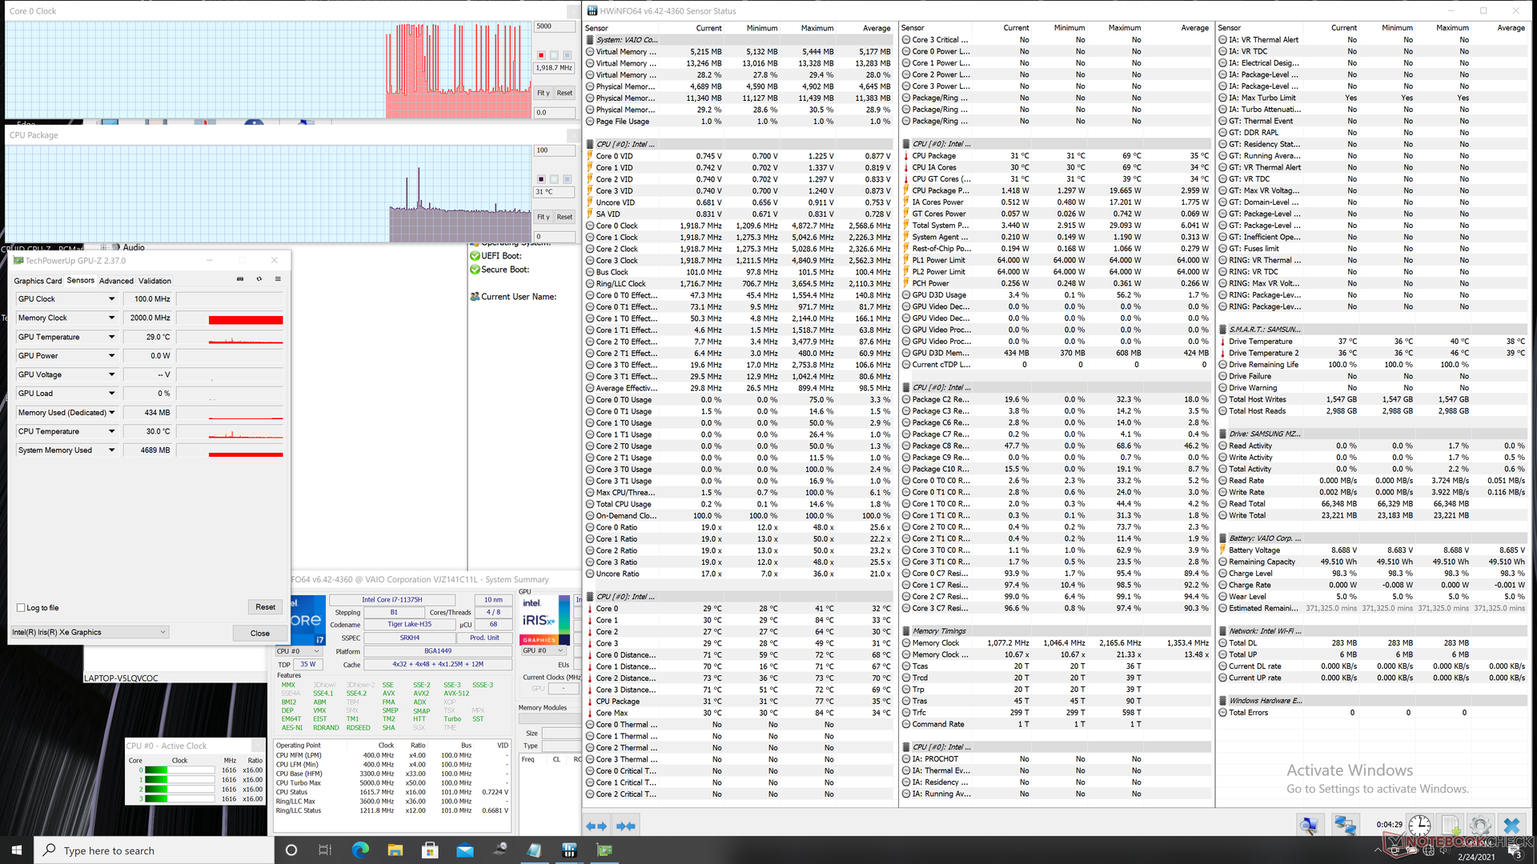
Task: Open Intel Iris Xe Graphics selector dropdown
Action: pos(163,632)
